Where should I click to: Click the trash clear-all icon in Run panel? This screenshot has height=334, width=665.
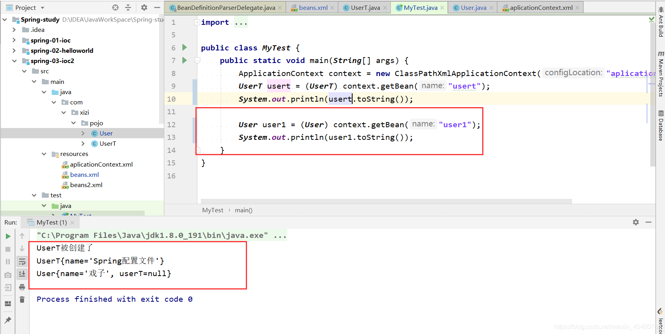pyautogui.click(x=22, y=300)
